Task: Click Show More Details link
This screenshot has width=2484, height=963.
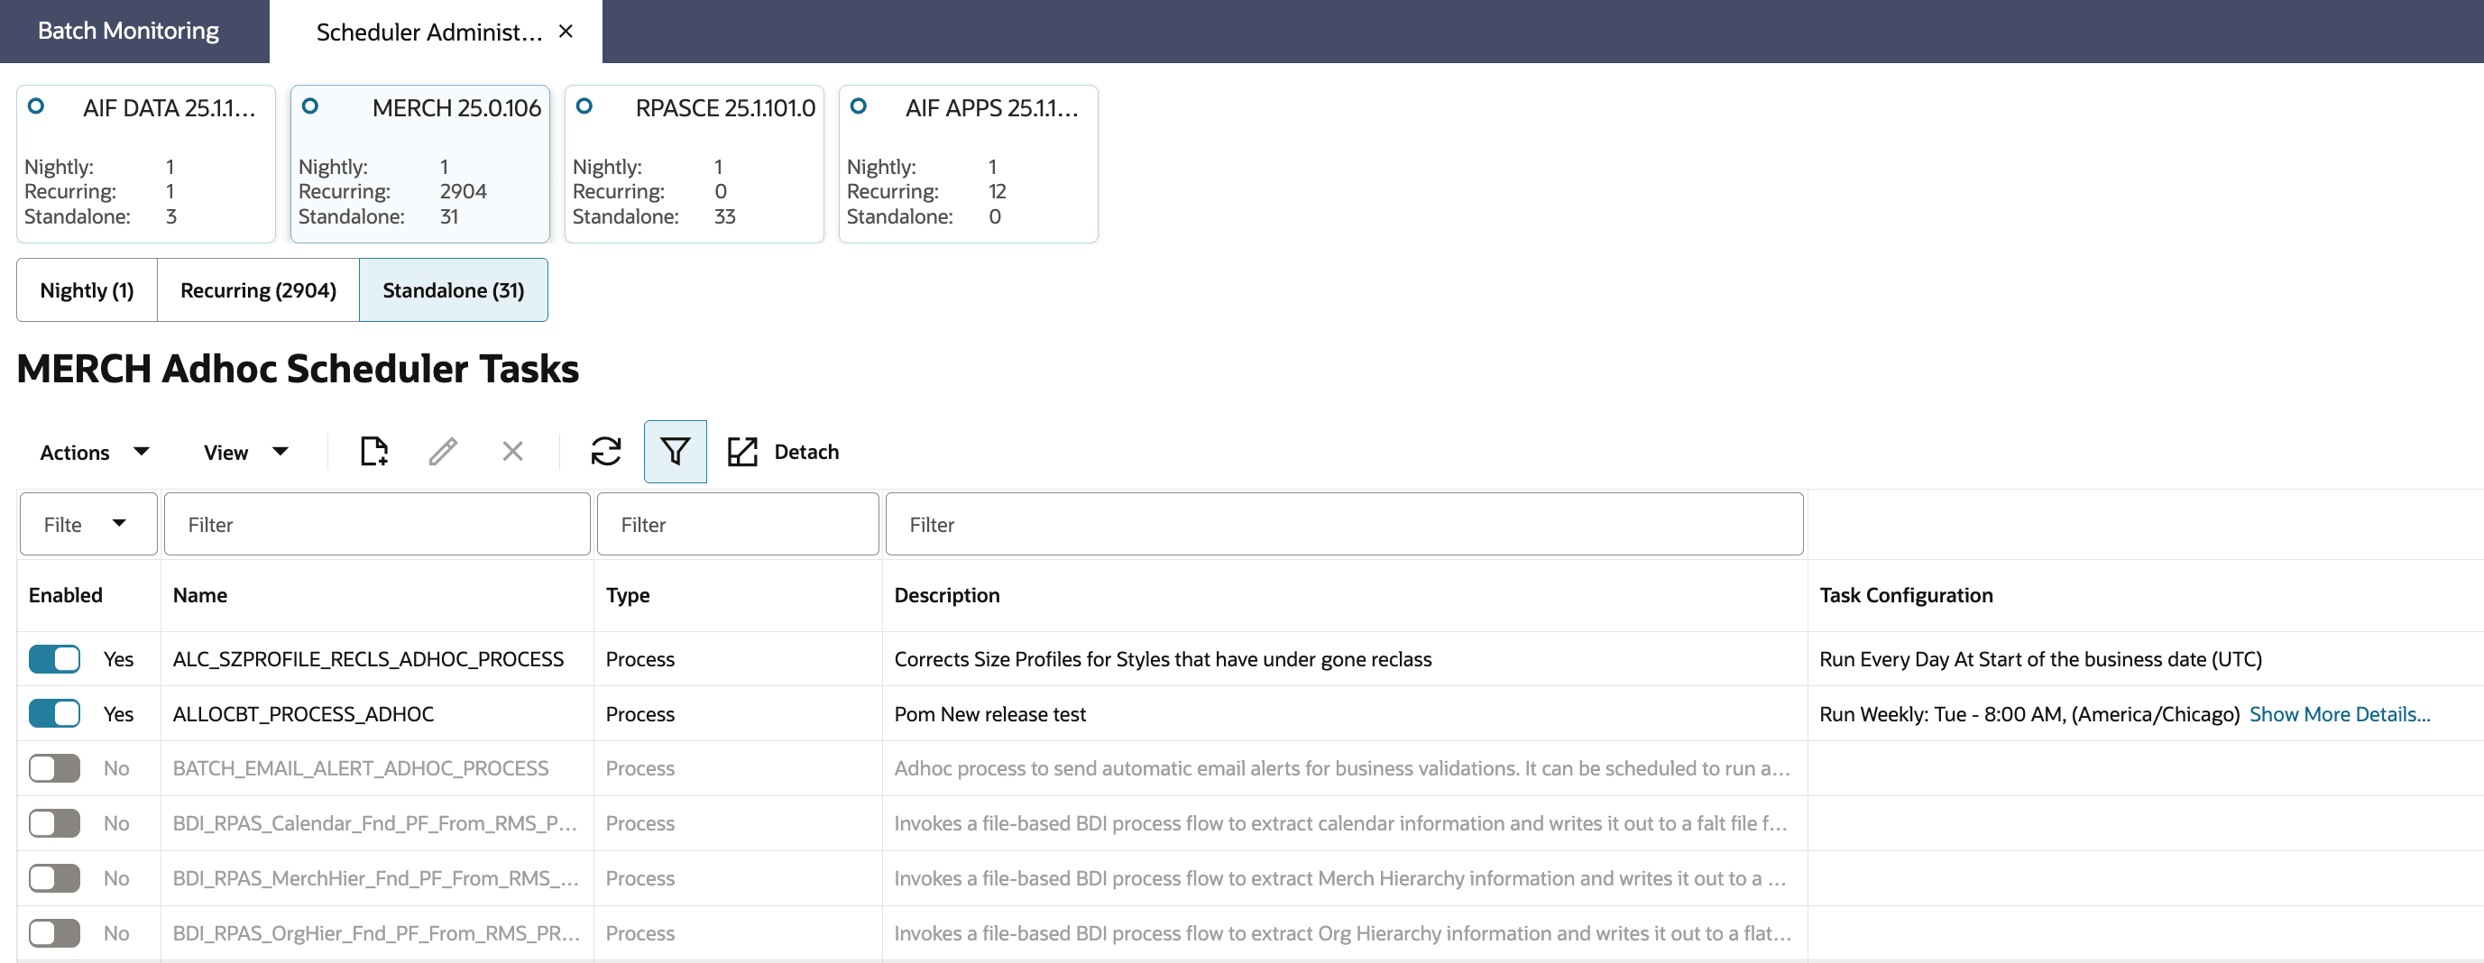Action: pos(2340,714)
